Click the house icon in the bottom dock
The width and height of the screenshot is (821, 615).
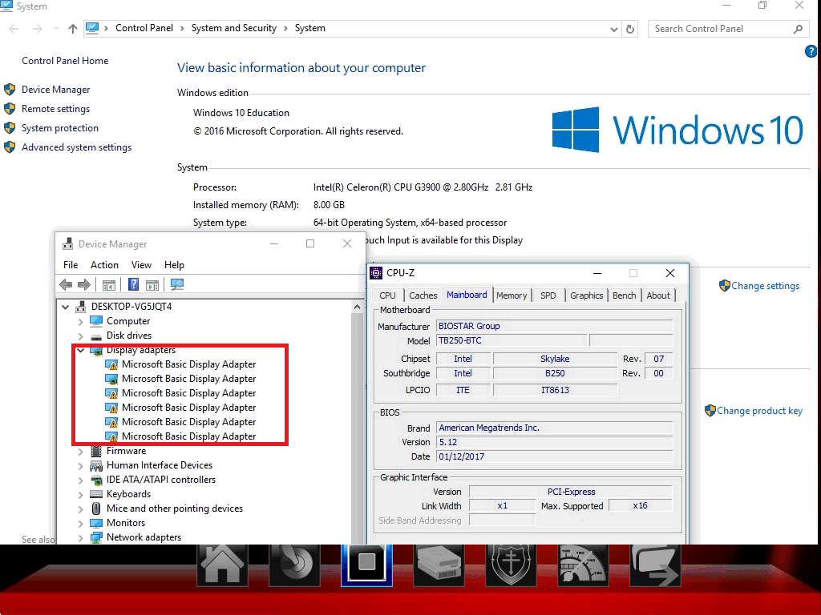pyautogui.click(x=222, y=565)
